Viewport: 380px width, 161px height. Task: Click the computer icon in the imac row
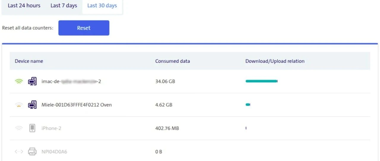[32, 81]
